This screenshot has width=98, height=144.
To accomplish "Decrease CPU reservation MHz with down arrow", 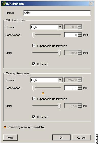I will tap(80, 36).
